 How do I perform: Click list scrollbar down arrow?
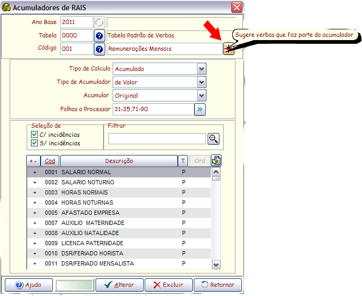pyautogui.click(x=216, y=264)
